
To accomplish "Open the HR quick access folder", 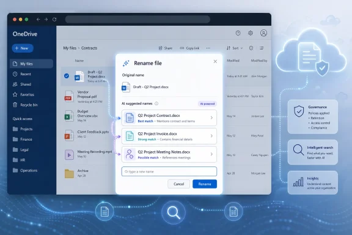I will 19,160.
